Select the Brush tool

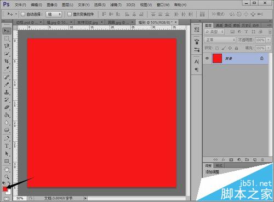[7, 84]
